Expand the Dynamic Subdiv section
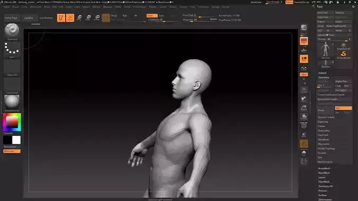This screenshot has width=358, height=201. point(326,117)
